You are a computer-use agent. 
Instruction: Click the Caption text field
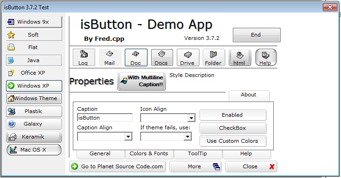[105, 118]
